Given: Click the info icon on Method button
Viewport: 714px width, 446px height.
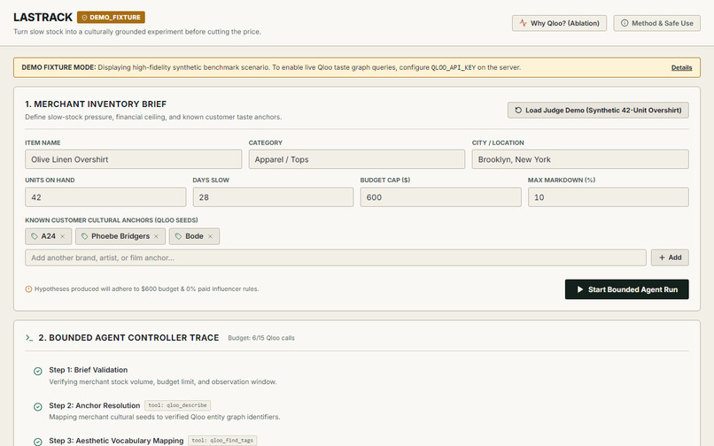Looking at the screenshot, I should click(x=625, y=23).
